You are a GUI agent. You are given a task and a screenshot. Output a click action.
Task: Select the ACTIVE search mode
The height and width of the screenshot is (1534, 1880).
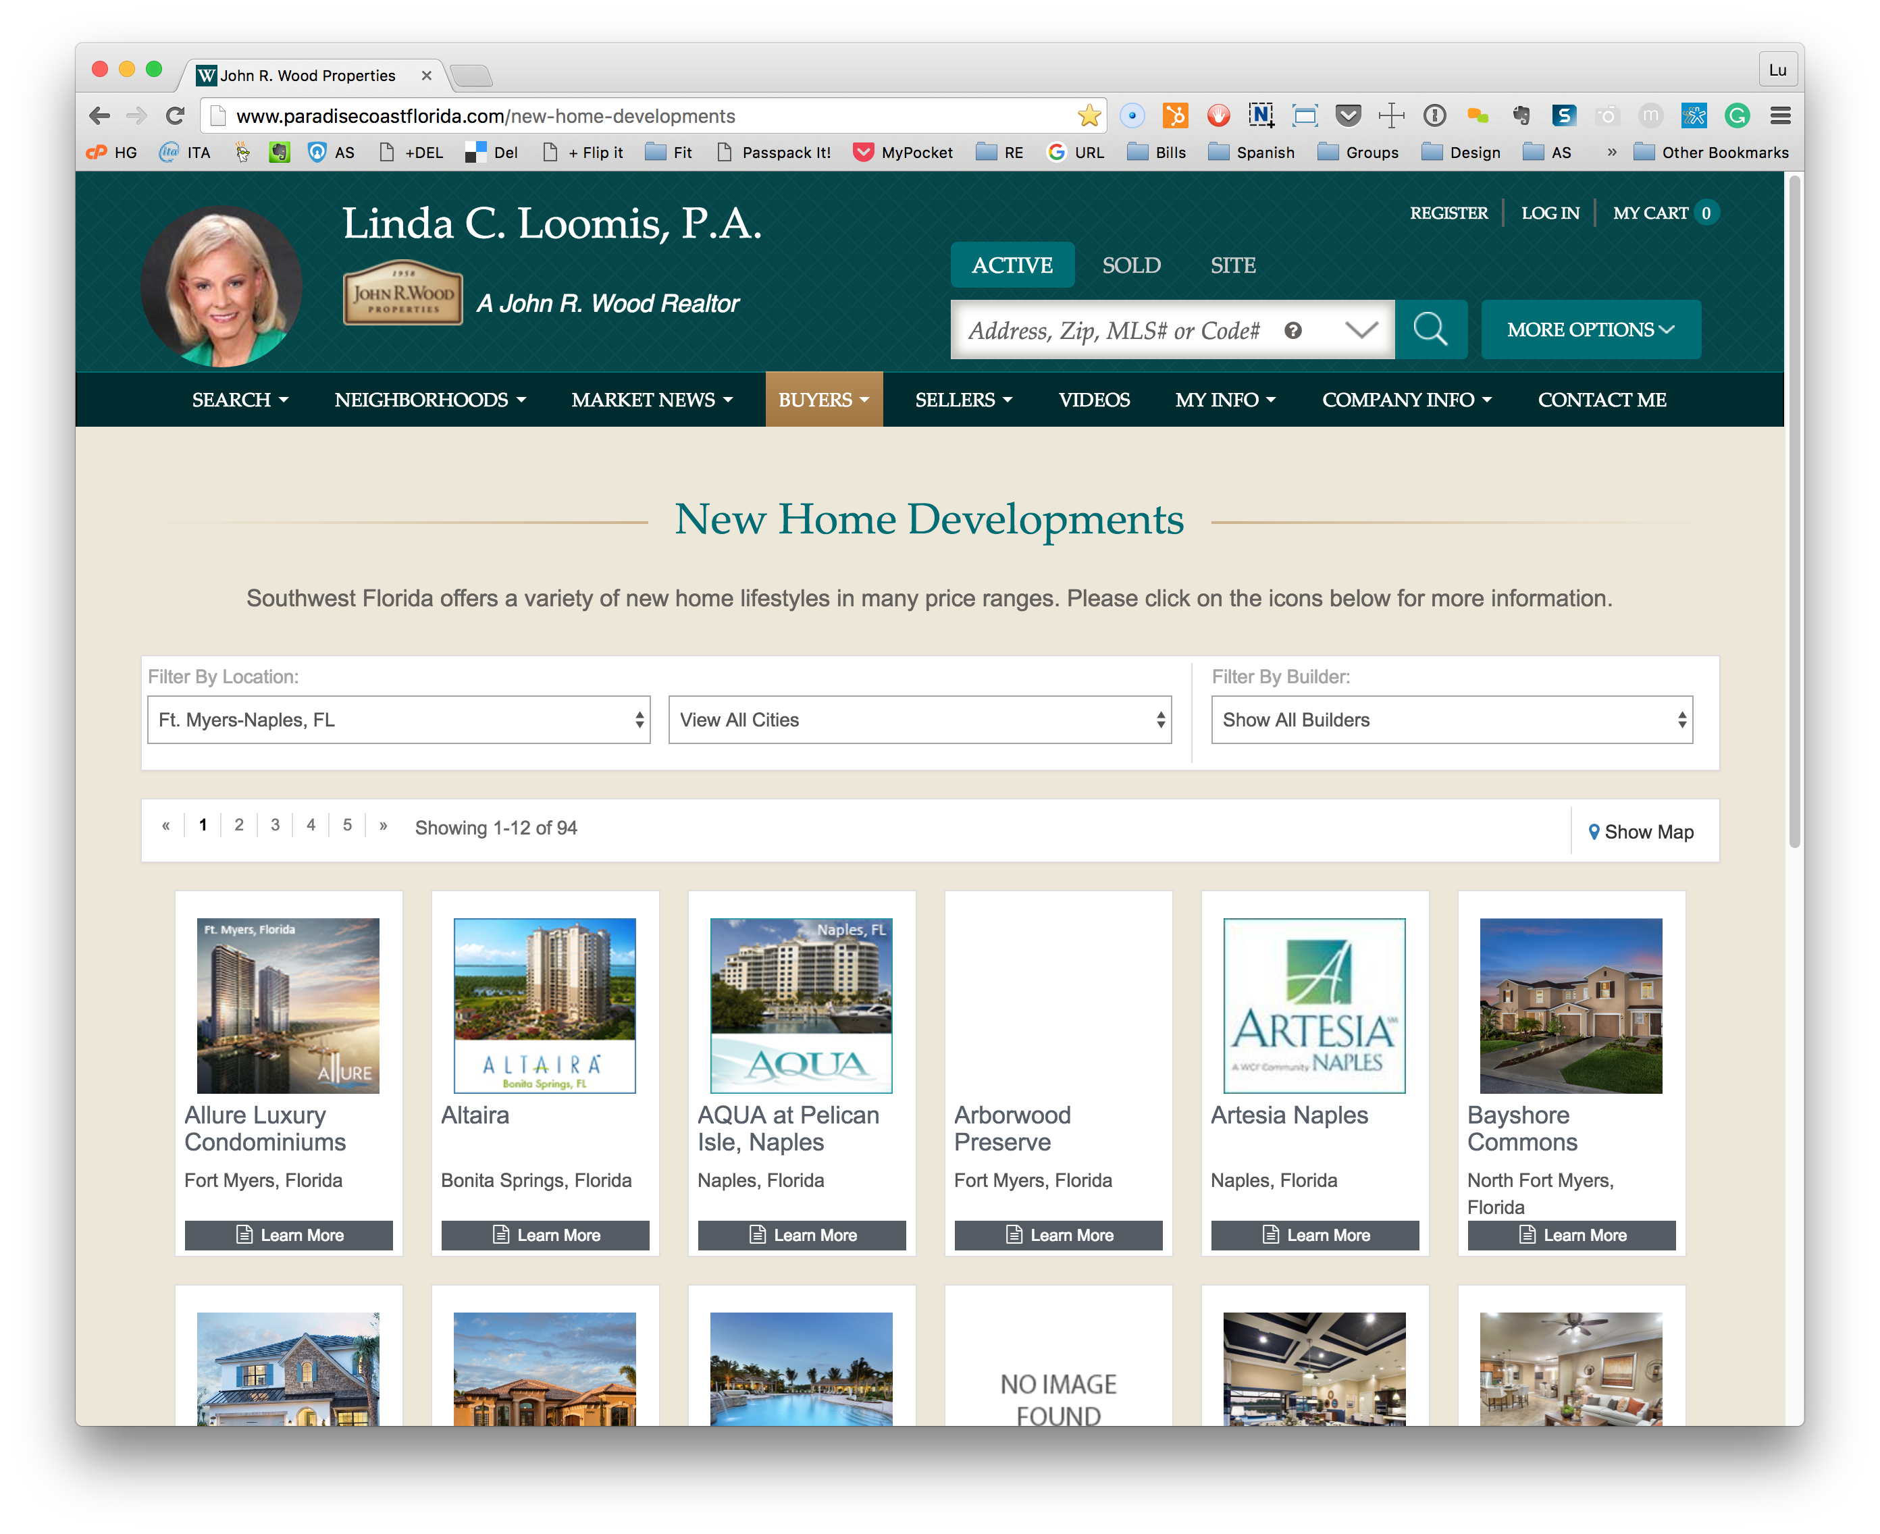[x=1011, y=265]
